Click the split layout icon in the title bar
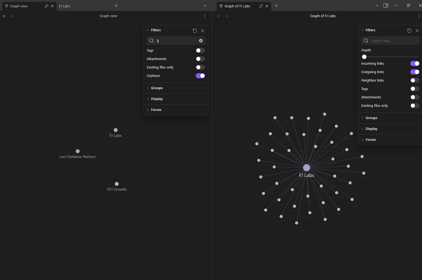The height and width of the screenshot is (280, 422). [386, 6]
